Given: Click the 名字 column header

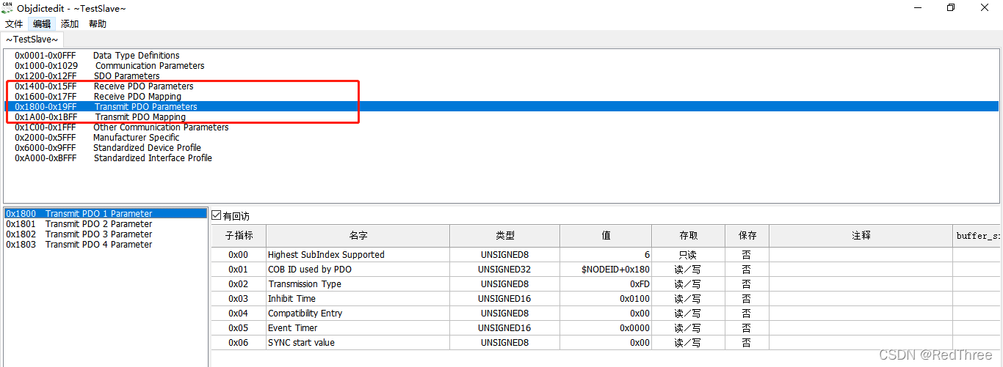Looking at the screenshot, I should coord(358,236).
